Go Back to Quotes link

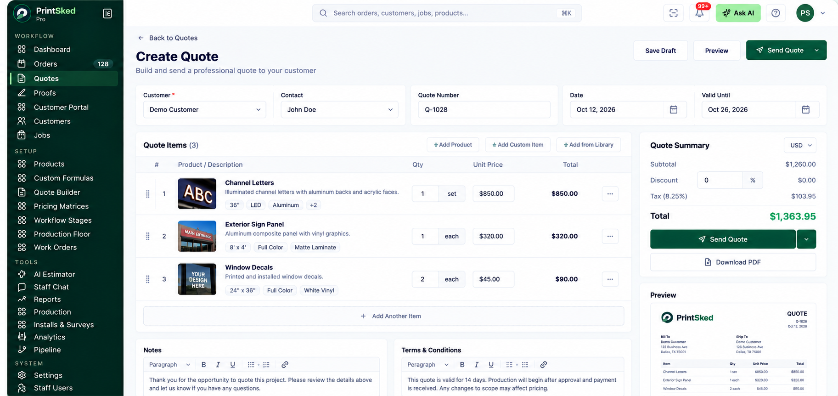168,38
